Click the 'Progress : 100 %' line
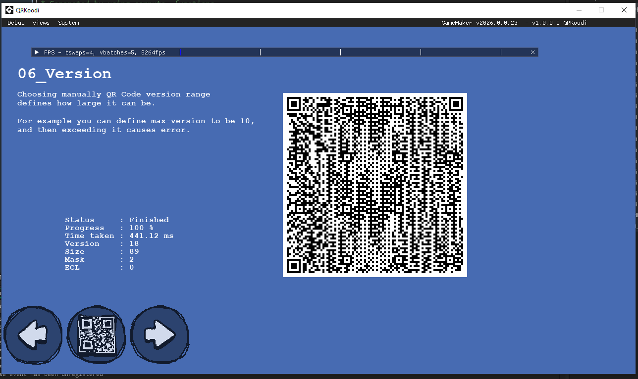Screen dimensions: 638x379 pyautogui.click(x=109, y=228)
